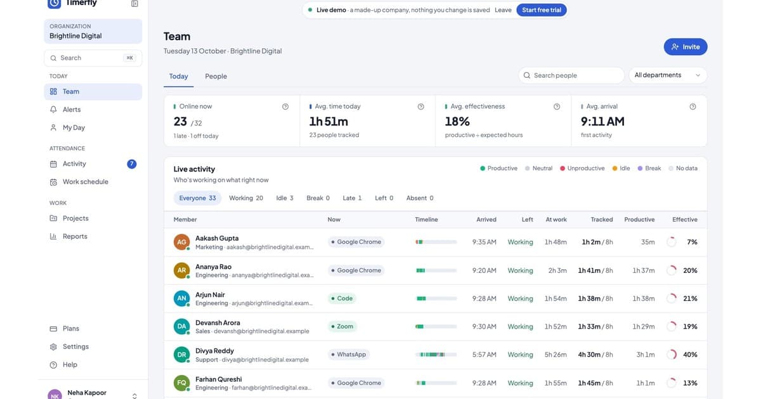This screenshot has width=761, height=399.
Task: Click the Avg. arrival info icon
Action: (x=693, y=106)
